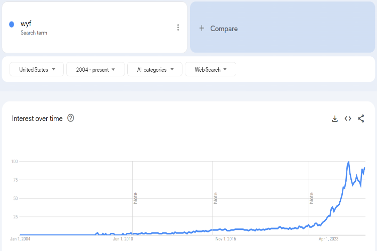This screenshot has height=251, width=377.
Task: Click the Note marker near Apr 1, 2023
Action: point(312,198)
